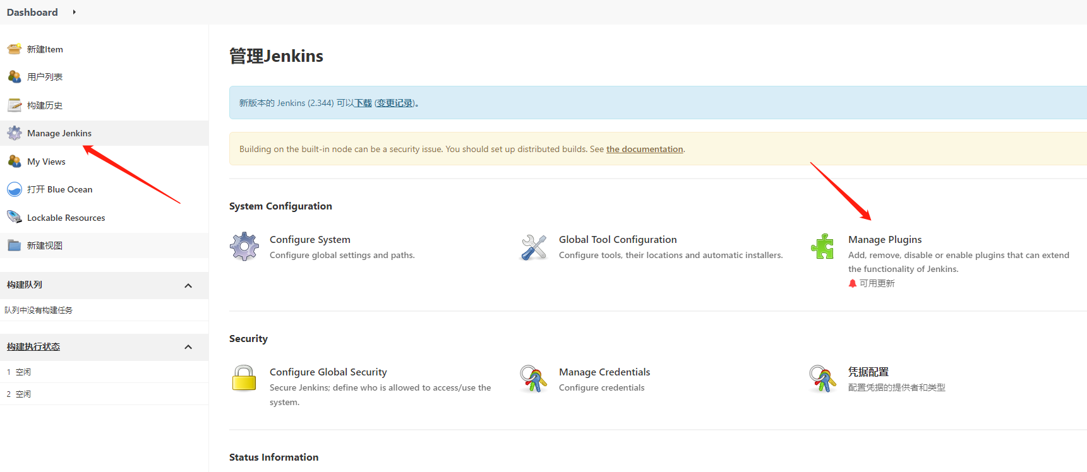
Task: Click the 变更记录 changelog link
Action: pos(395,103)
